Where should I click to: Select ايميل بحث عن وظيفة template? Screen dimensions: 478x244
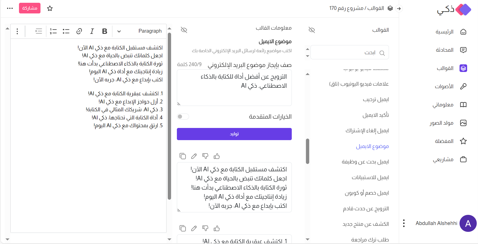(365, 162)
